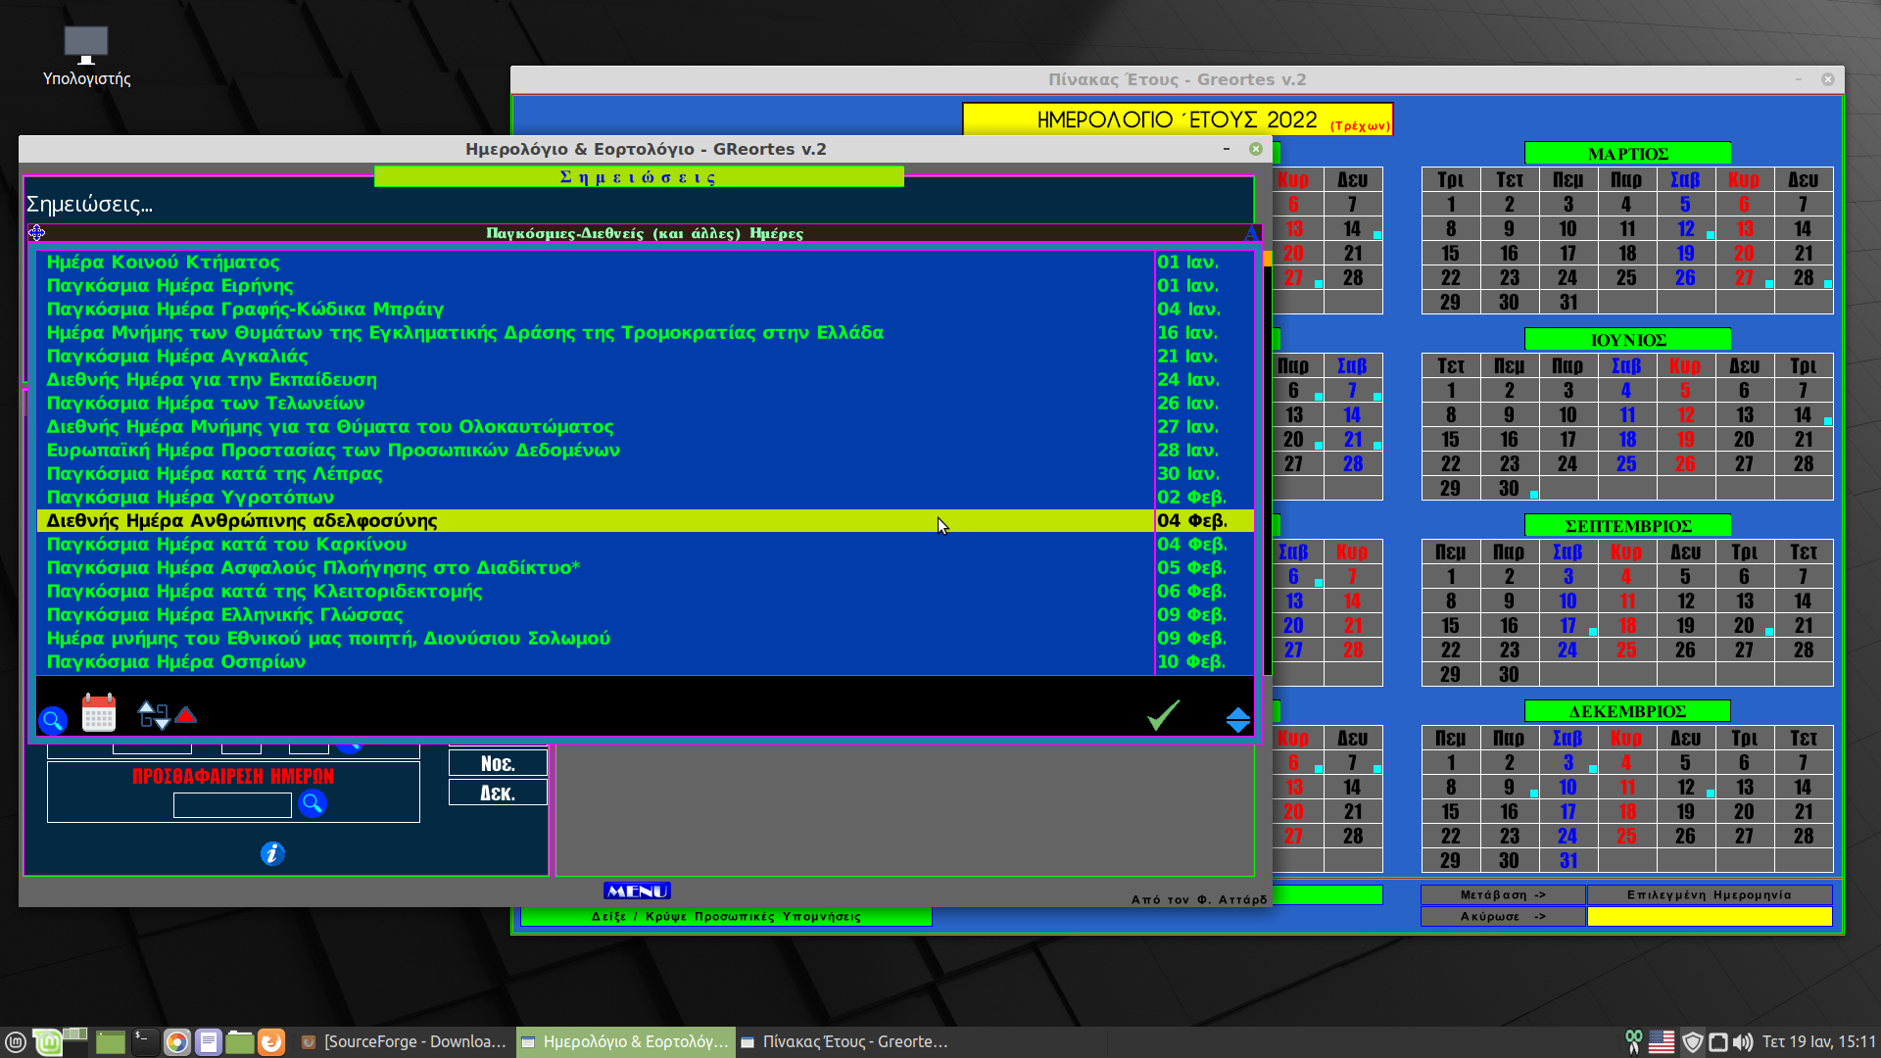Open the Σημειώσεις green tab

(x=639, y=177)
